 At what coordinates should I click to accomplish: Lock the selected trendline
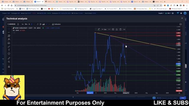[117, 29]
